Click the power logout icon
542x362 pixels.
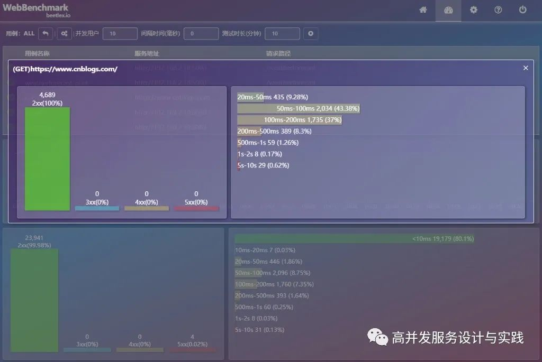coord(522,10)
